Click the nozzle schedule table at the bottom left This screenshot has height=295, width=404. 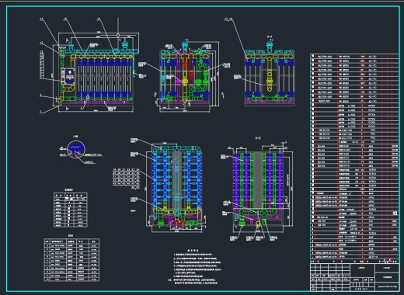71,259
